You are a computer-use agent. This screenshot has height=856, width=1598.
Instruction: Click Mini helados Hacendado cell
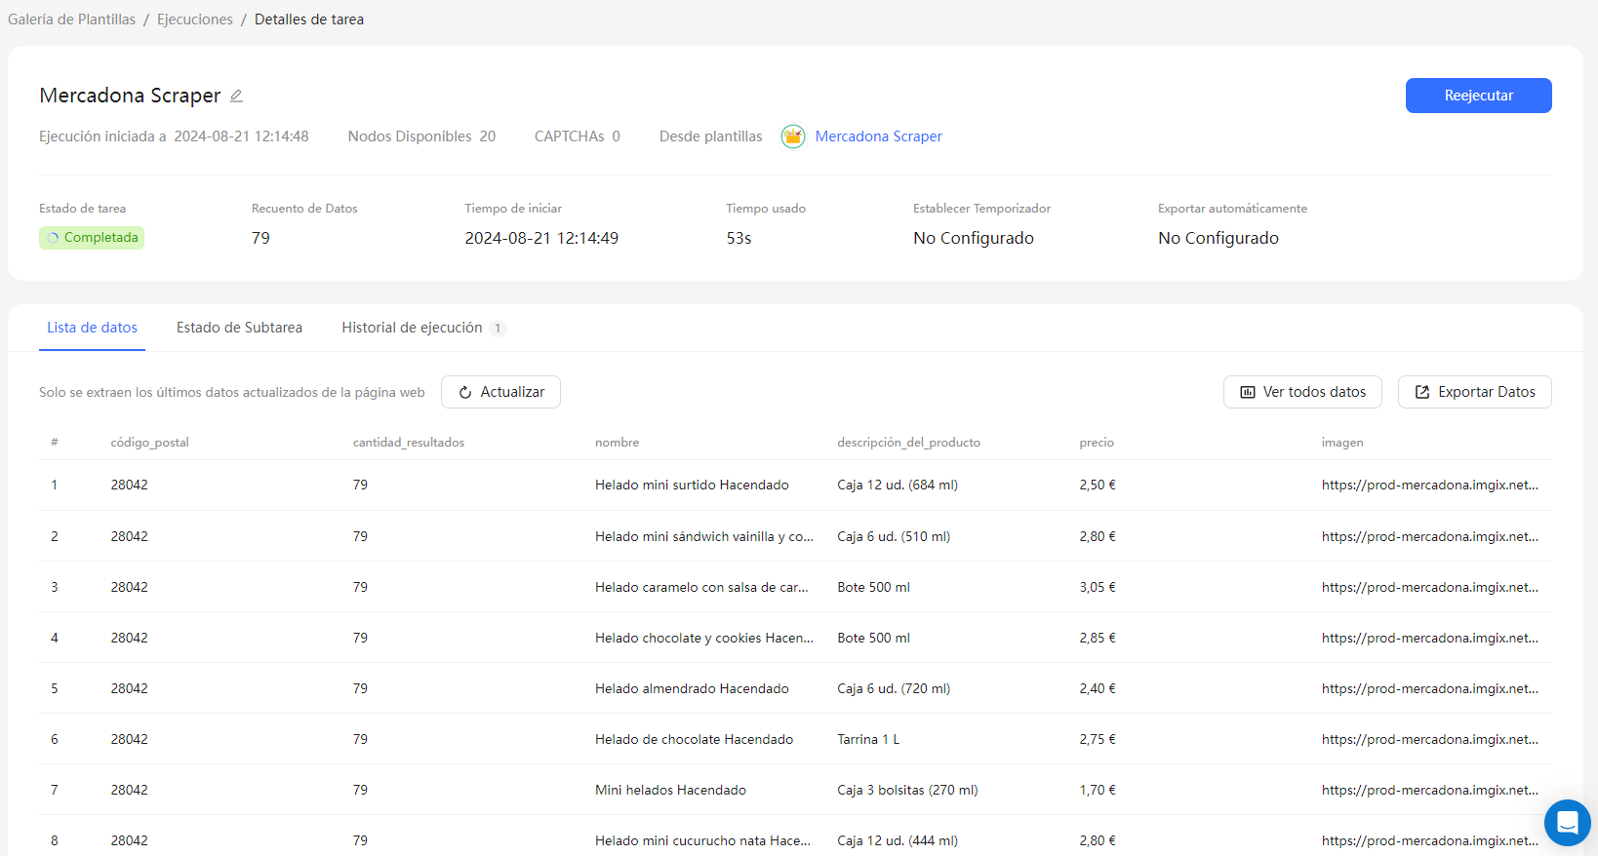[670, 790]
